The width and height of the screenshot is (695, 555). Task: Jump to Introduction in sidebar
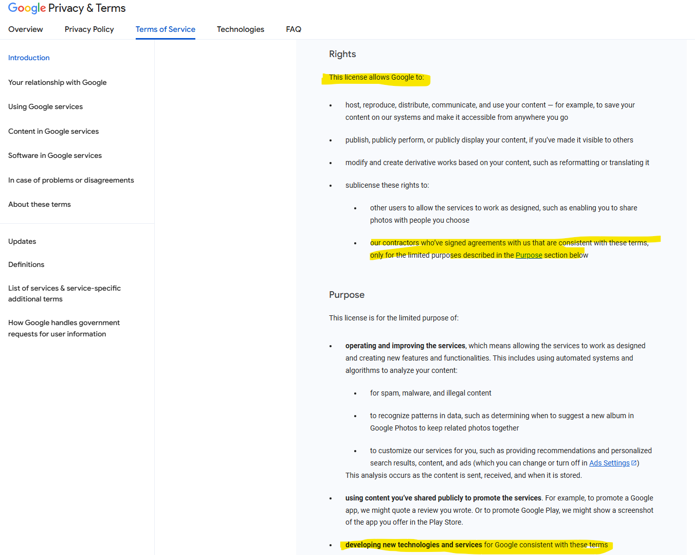coord(29,58)
